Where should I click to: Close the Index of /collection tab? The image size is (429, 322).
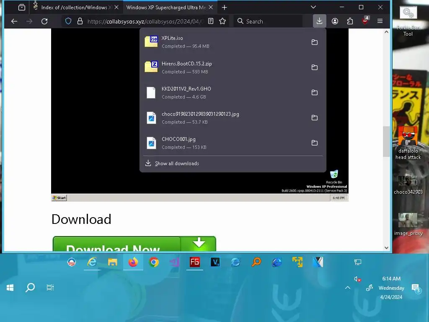coord(116,8)
